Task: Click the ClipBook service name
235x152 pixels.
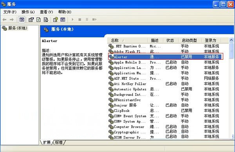Action: [121, 111]
